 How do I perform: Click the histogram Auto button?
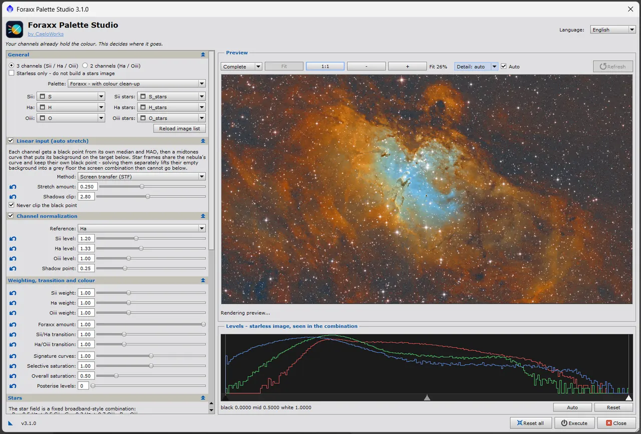click(572, 407)
